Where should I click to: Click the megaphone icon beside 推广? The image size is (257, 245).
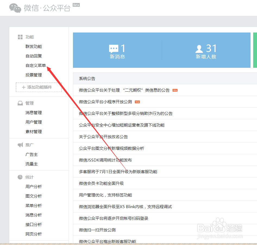(x=20, y=145)
